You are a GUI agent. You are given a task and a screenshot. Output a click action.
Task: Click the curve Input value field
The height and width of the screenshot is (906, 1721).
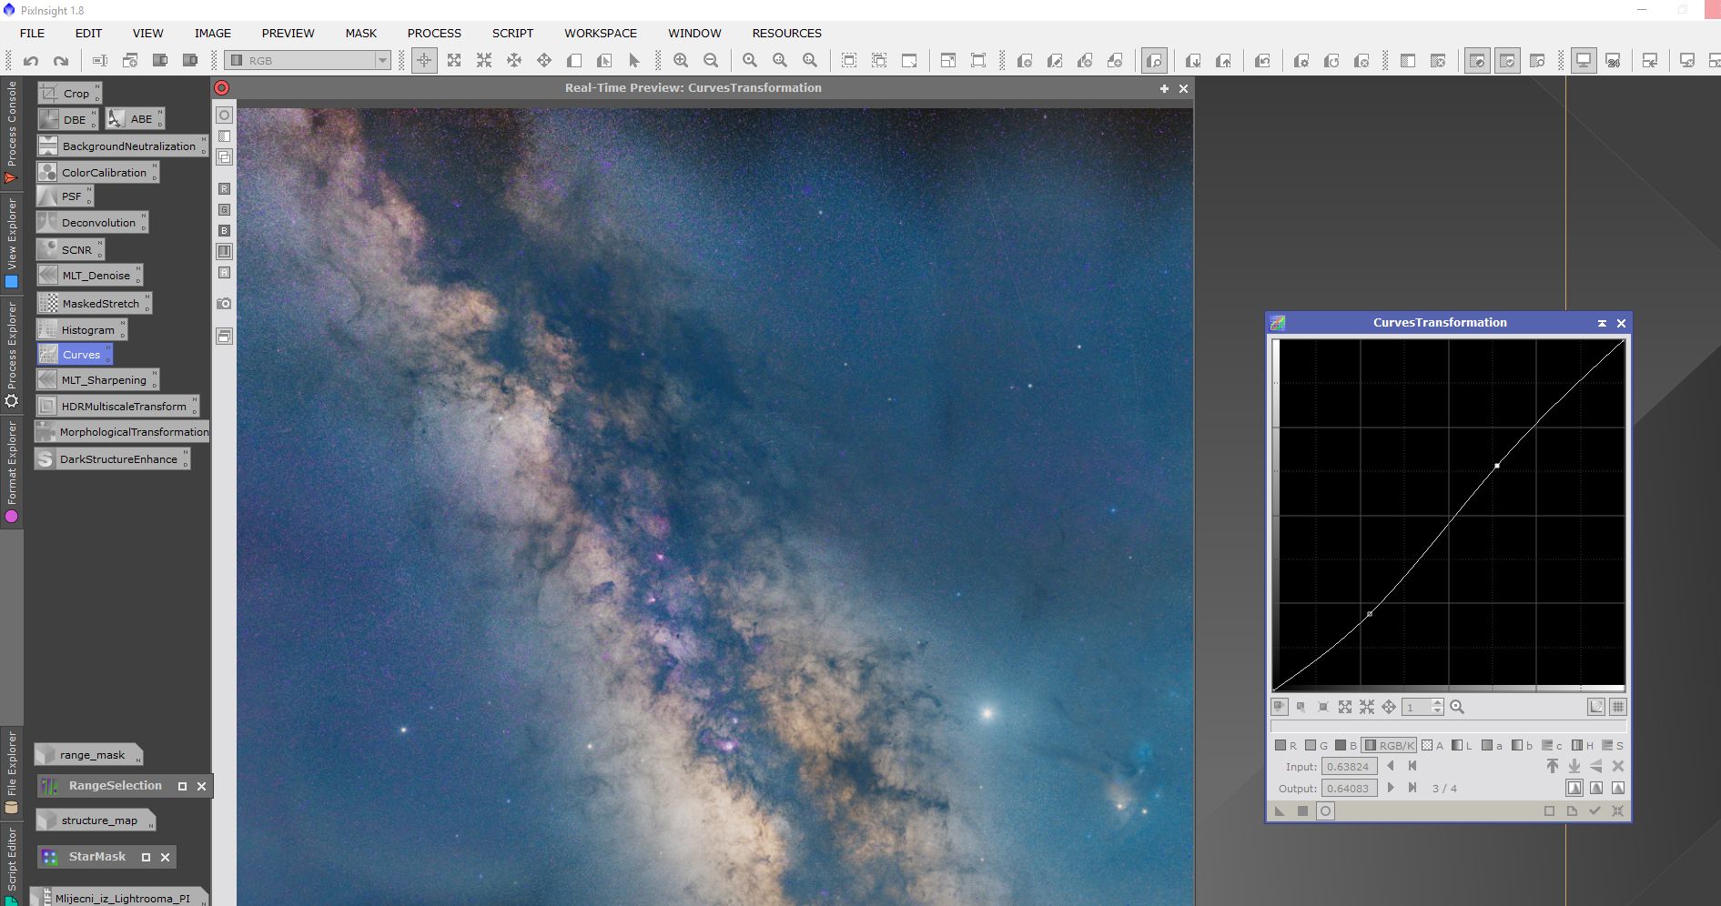[x=1349, y=767]
